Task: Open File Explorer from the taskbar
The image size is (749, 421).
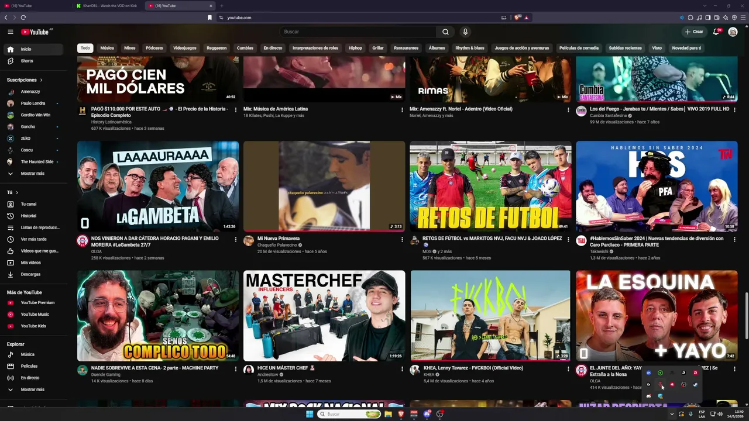Action: 388,414
